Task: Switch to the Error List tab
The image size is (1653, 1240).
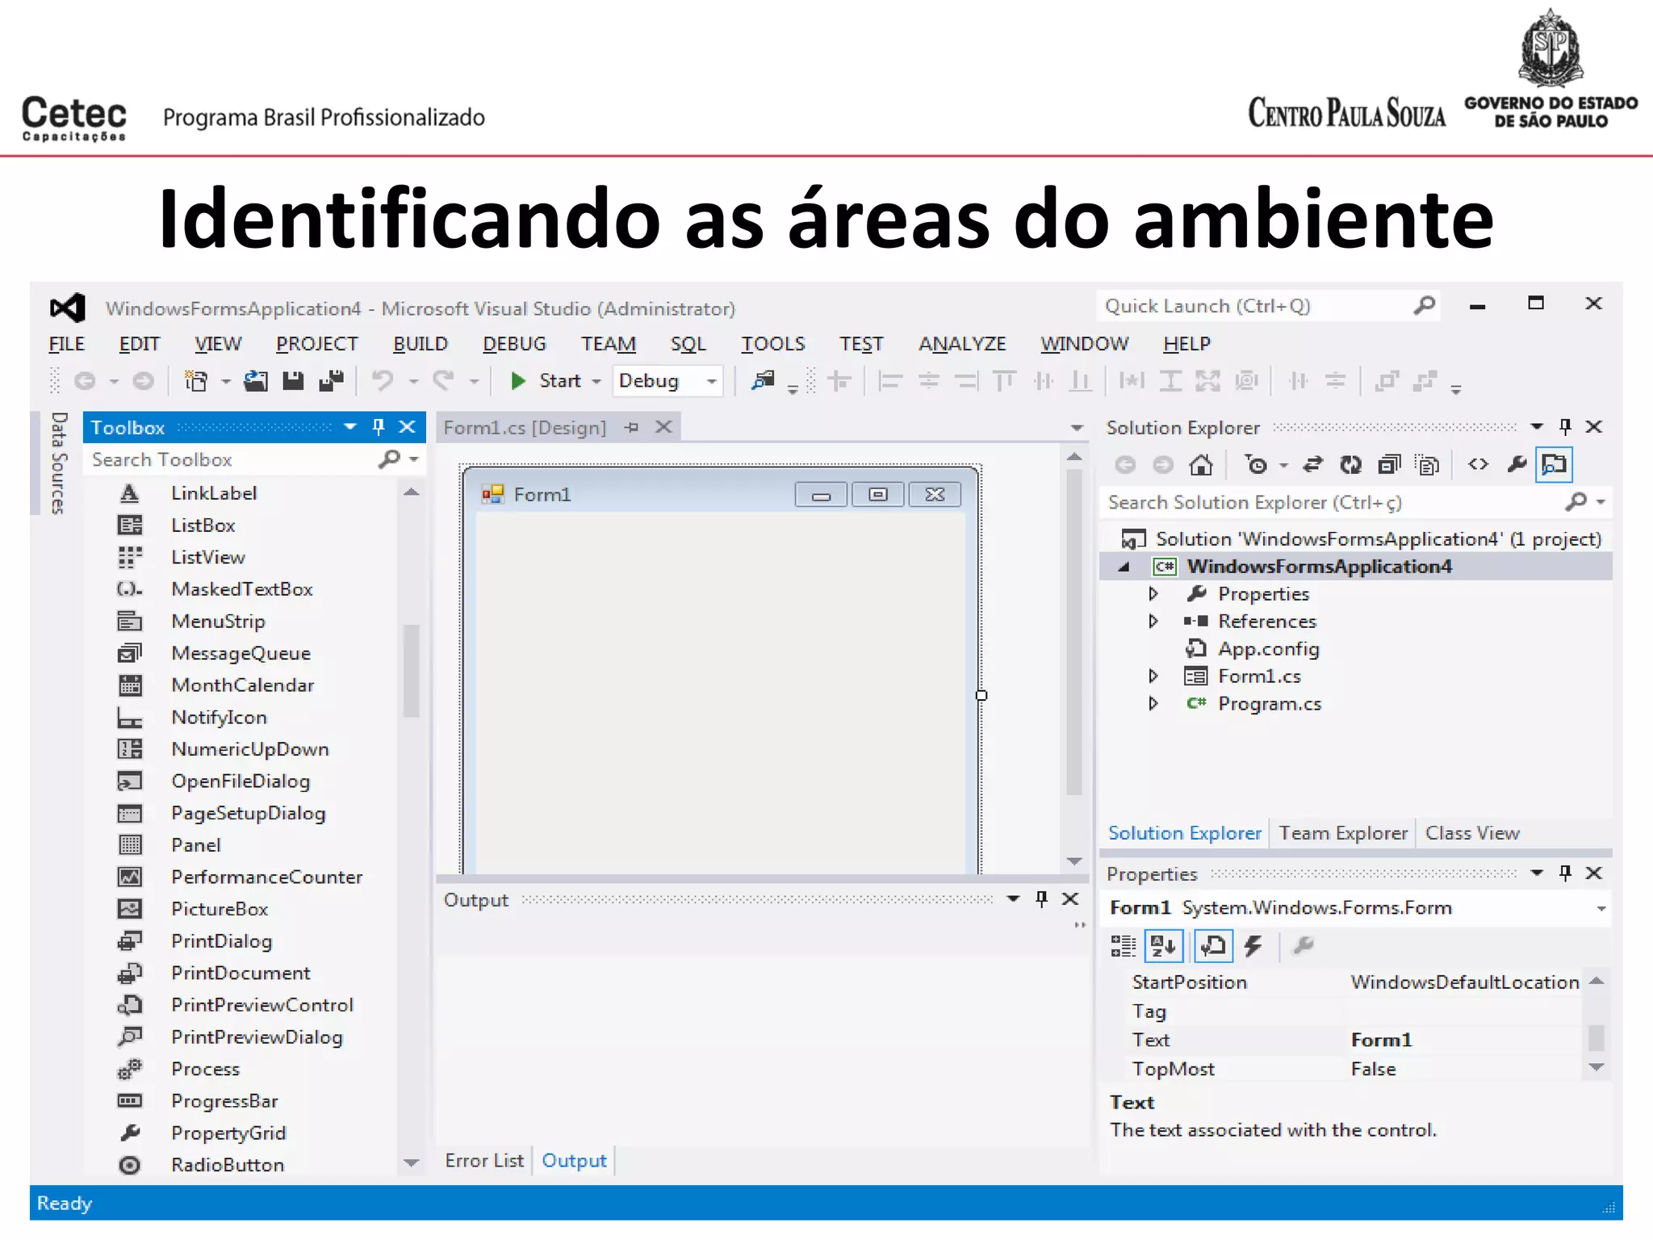Action: click(484, 1161)
